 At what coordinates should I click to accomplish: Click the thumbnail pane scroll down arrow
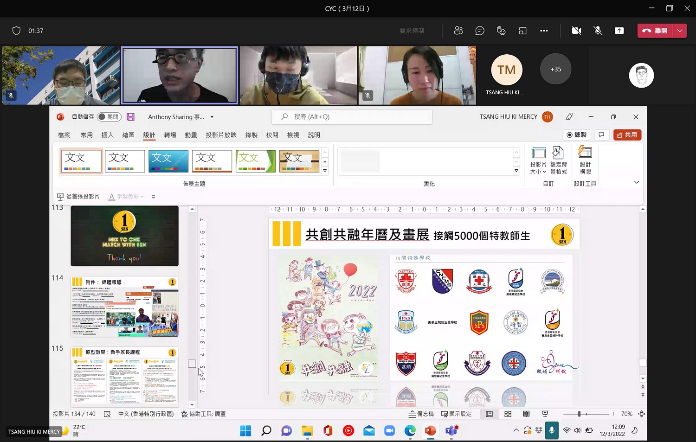[x=192, y=404]
